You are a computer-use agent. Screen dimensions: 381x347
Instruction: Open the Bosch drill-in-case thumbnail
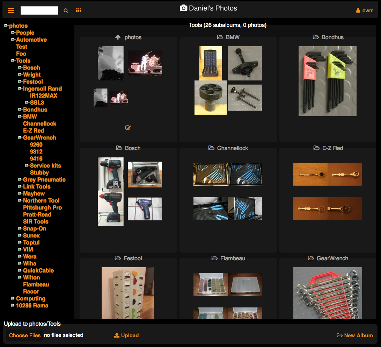[x=145, y=175]
